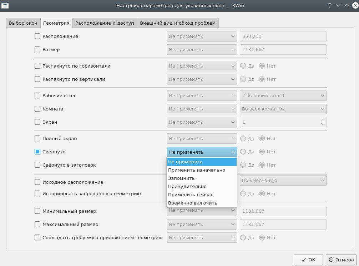The height and width of the screenshot is (266, 359).
Task: Click the checkmark icon on OK button
Action: point(304,260)
